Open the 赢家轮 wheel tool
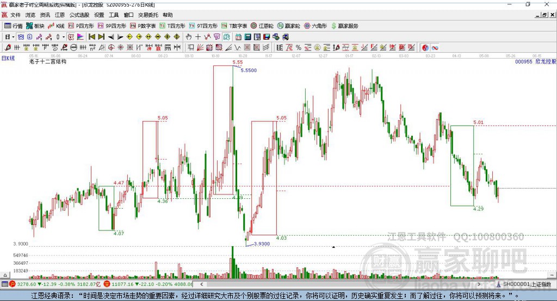 coord(289,26)
